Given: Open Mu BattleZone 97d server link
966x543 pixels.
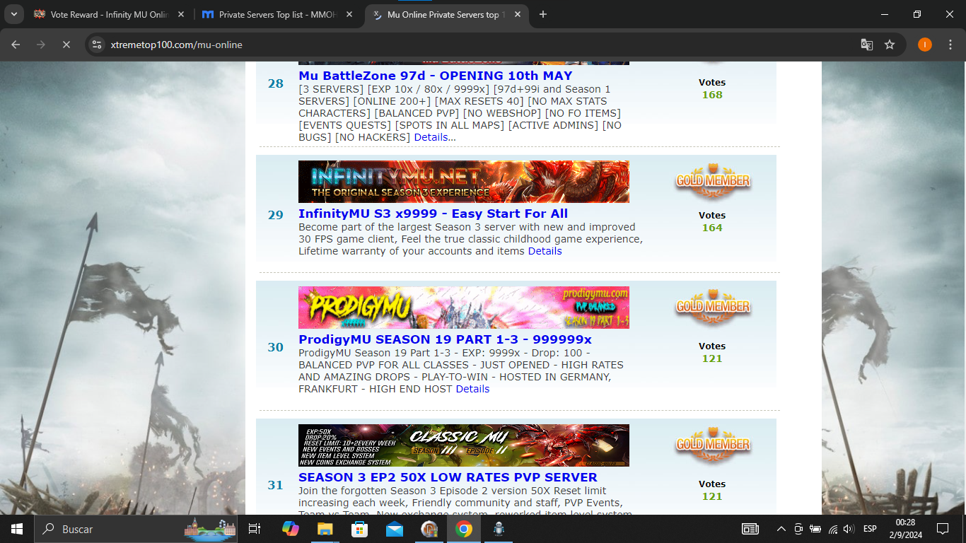Looking at the screenshot, I should [x=436, y=76].
